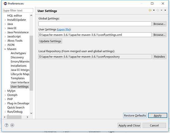The image size is (170, 133).
Task: Select the Archetypes preference page
Action: coord(18,53)
